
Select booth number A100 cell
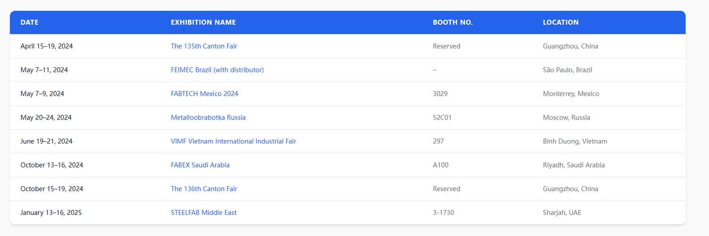[x=441, y=165]
